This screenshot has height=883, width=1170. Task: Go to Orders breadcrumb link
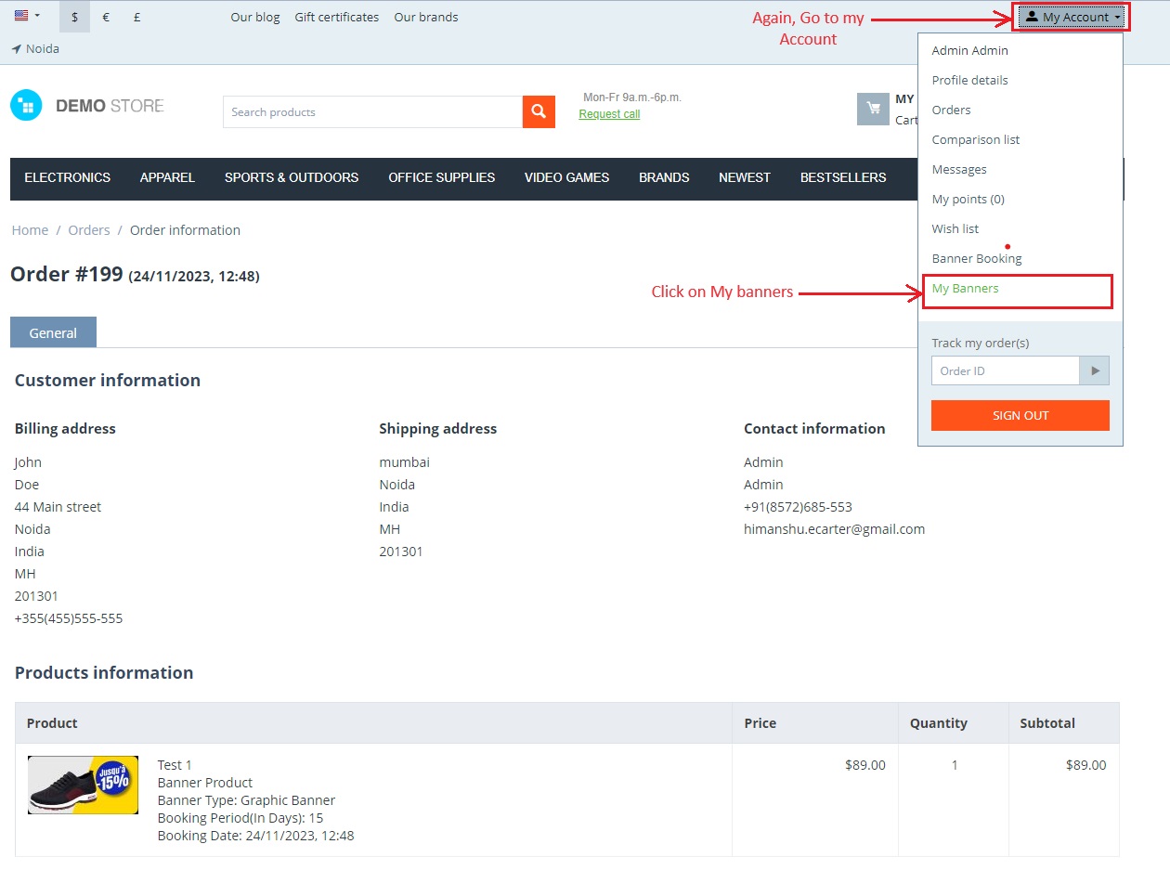89,230
